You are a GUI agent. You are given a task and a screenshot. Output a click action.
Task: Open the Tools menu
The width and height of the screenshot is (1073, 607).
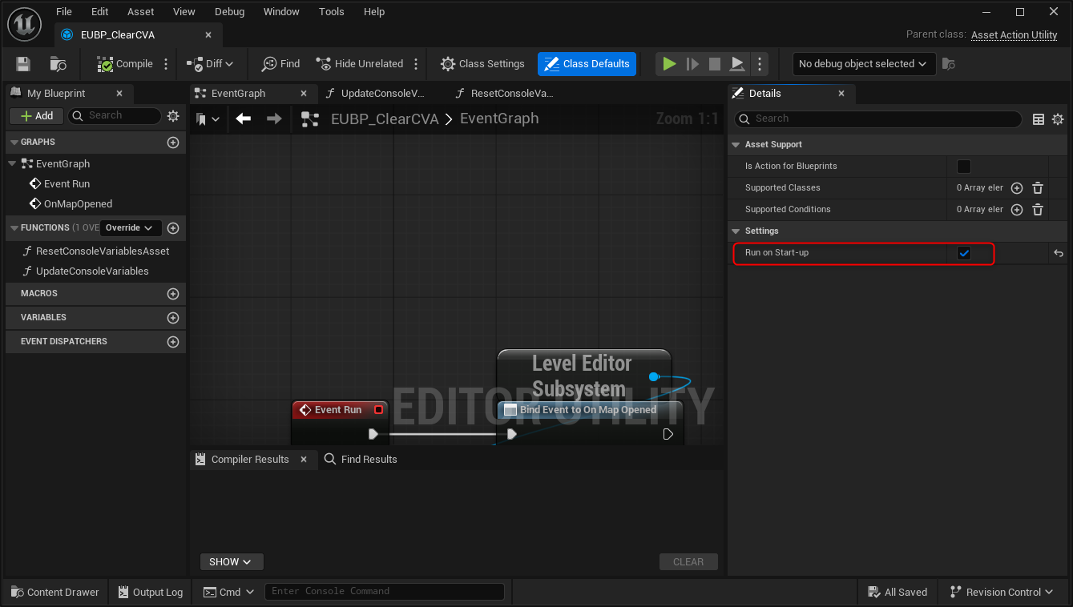(332, 12)
